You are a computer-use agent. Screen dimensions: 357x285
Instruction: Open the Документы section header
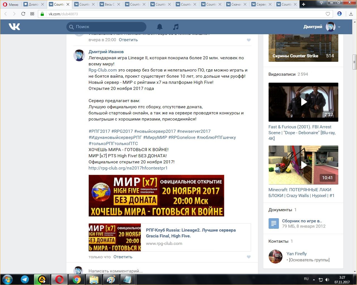click(x=280, y=210)
